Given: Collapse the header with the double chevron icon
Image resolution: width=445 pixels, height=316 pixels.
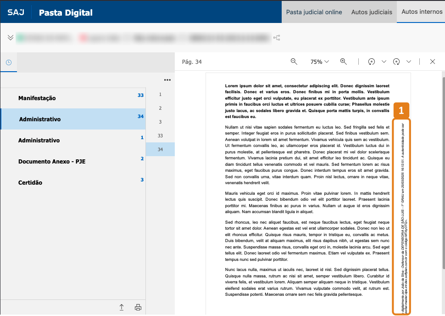Looking at the screenshot, I should coord(11,38).
